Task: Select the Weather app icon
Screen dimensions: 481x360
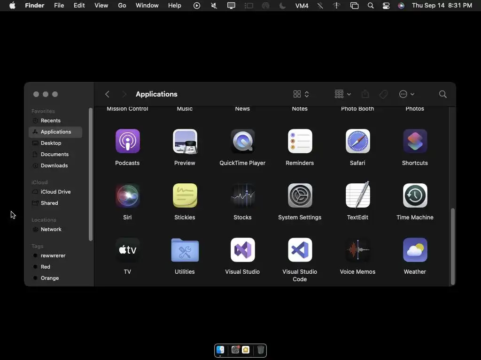Action: click(x=415, y=250)
